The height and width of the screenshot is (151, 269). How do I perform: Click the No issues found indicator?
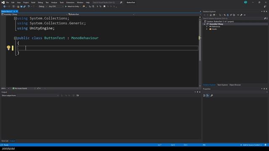coord(20,89)
